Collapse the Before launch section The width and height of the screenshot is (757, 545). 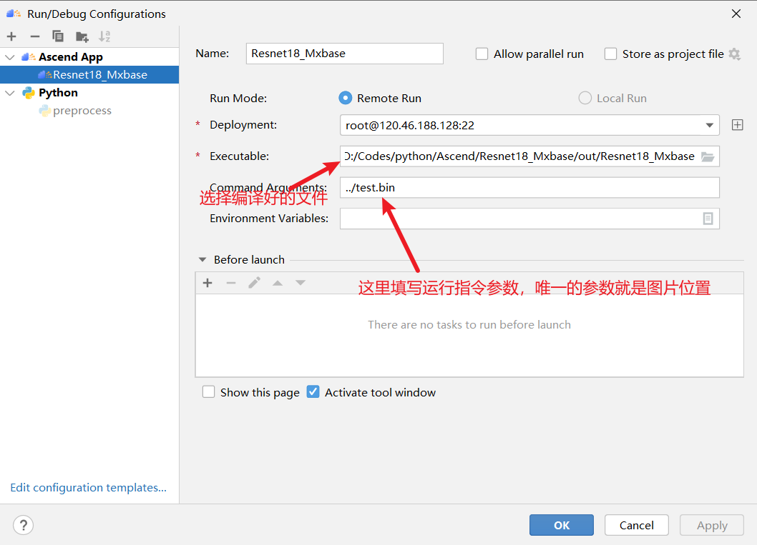[x=202, y=260]
